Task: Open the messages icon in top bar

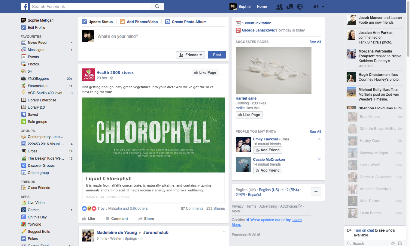Action: [x=290, y=7]
